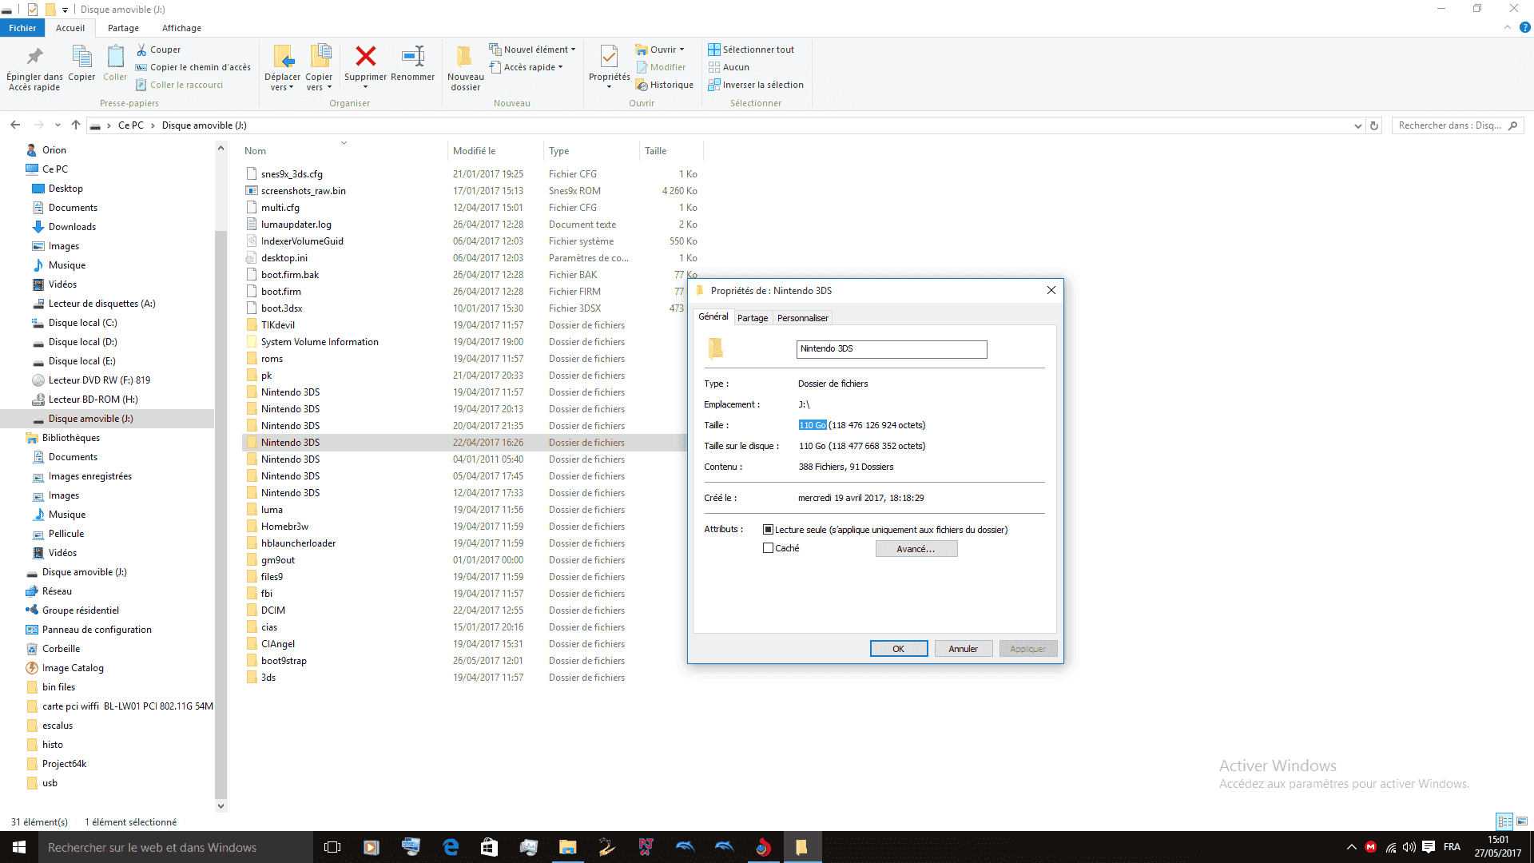The width and height of the screenshot is (1534, 863).
Task: Select the boot9strap folder
Action: pos(284,661)
